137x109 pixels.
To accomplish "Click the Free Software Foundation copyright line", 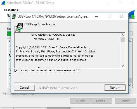I will [53, 47].
